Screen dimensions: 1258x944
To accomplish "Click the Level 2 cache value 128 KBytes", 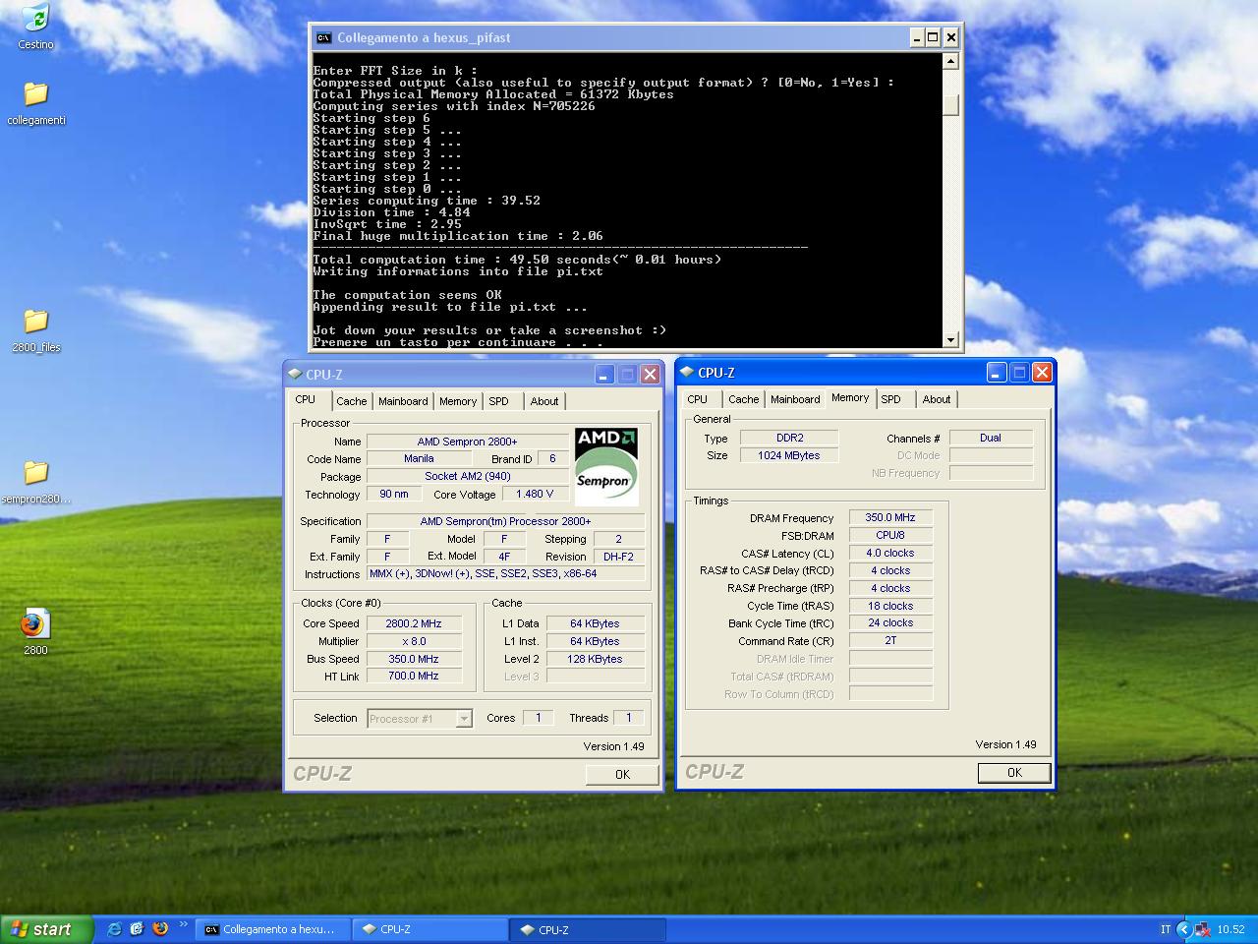I will 595,659.
